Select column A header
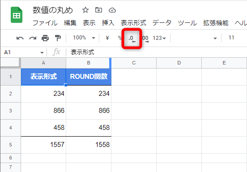 [43, 63]
